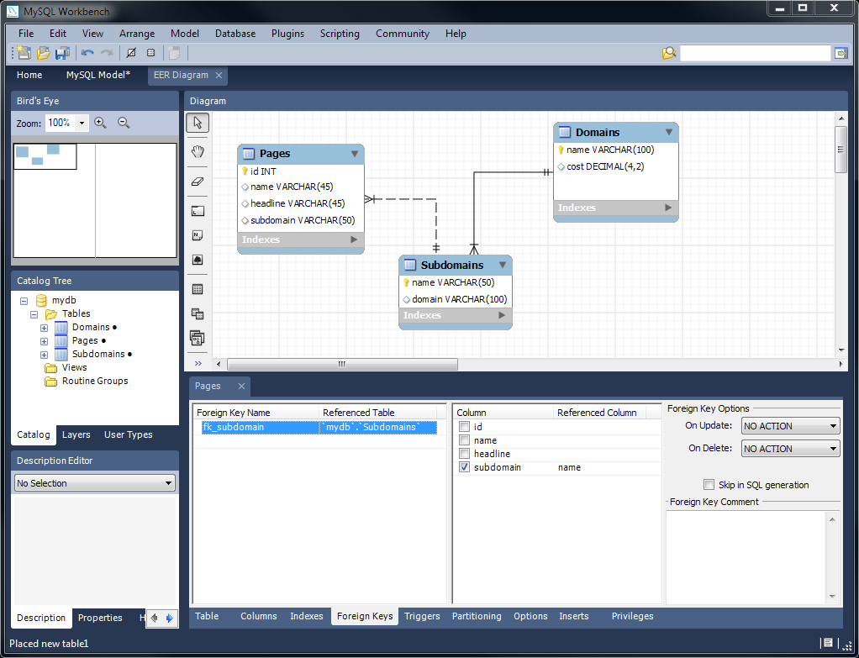Open the Layers tab in sidebar
Screen dimensions: 859x658
point(76,434)
